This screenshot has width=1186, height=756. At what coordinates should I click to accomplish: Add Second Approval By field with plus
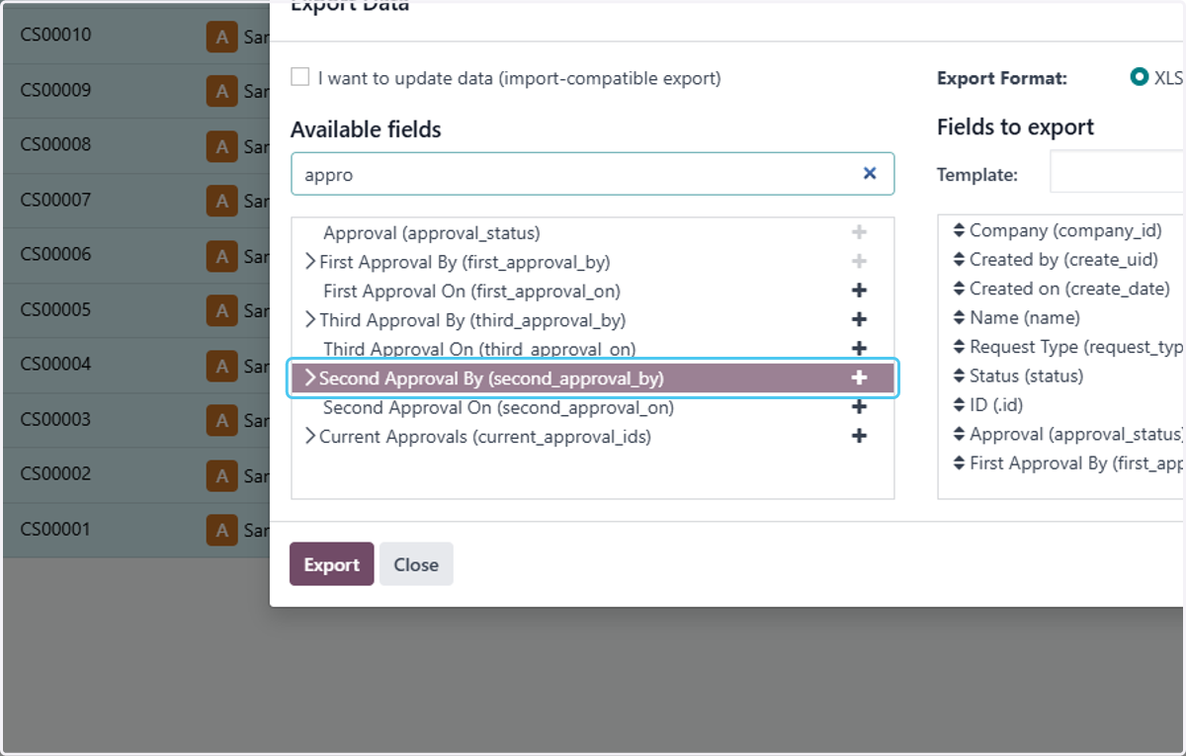click(859, 378)
